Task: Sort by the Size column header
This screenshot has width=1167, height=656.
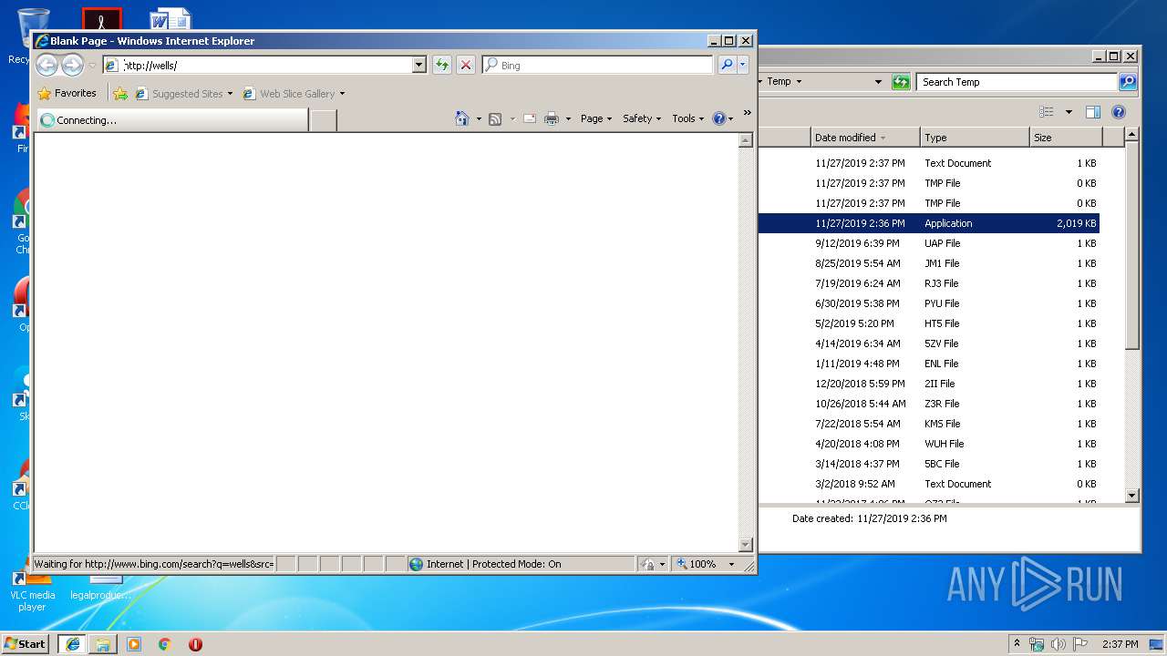Action: 1066,138
